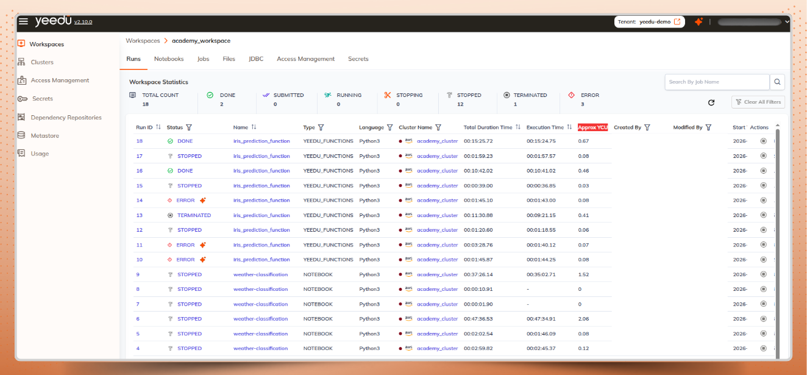This screenshot has height=375, width=807.
Task: Refresh the runs table
Action: pos(711,102)
